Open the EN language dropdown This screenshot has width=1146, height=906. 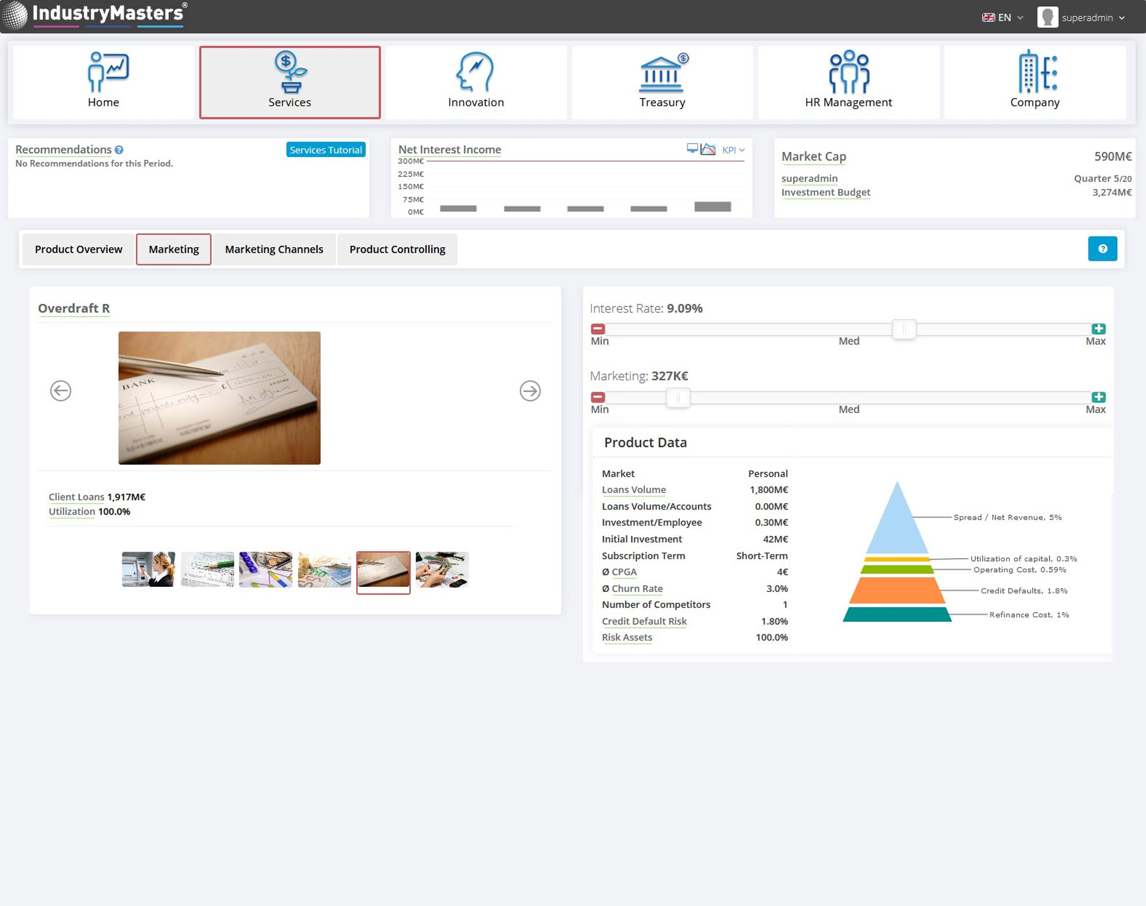1002,18
